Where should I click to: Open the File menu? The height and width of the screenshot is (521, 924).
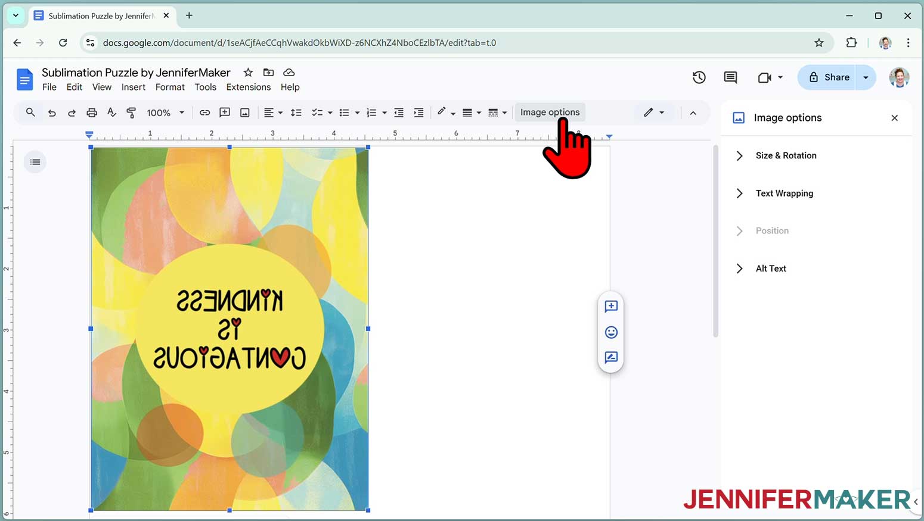[49, 87]
